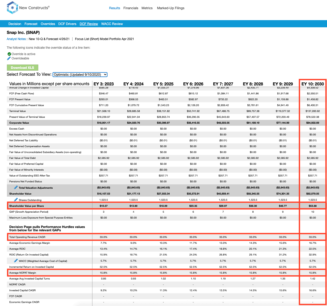Click the EY 3: 2023 column header
Image resolution: width=327 pixels, height=306 pixels.
point(104,84)
